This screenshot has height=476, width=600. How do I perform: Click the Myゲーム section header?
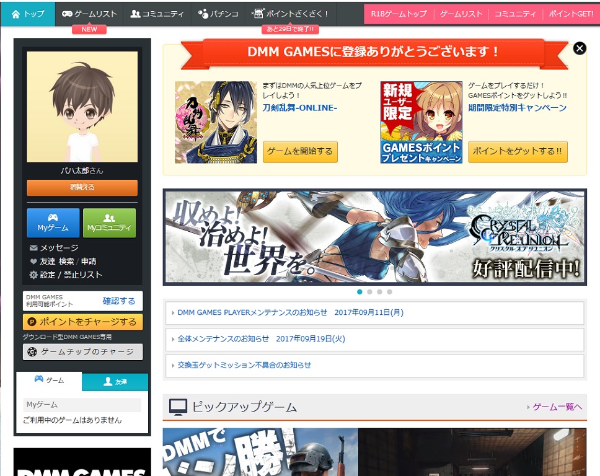(x=82, y=405)
